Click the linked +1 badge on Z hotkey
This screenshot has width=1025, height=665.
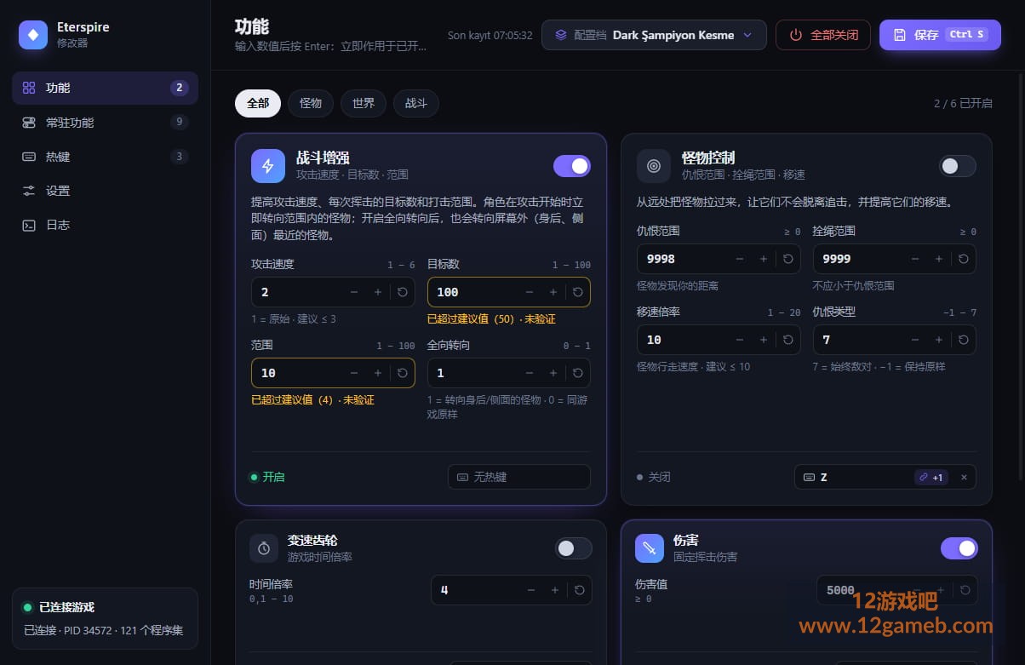click(x=931, y=478)
